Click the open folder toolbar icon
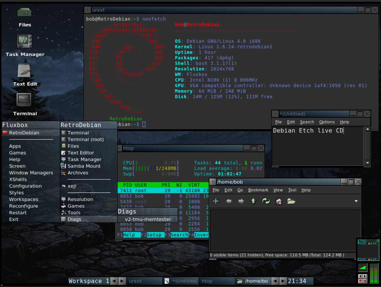This screenshot has width=381, height=287. coord(291,201)
